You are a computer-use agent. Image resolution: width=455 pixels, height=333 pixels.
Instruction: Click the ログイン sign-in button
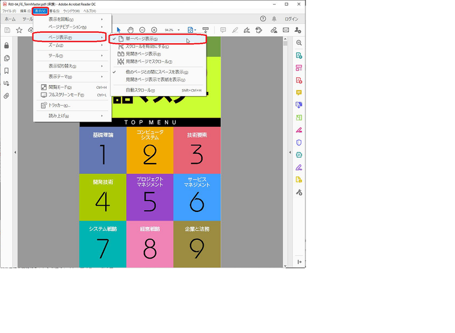coord(291,19)
